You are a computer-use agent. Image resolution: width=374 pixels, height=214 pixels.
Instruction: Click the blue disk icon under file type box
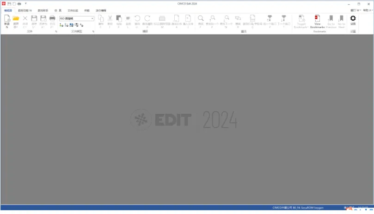71,25
